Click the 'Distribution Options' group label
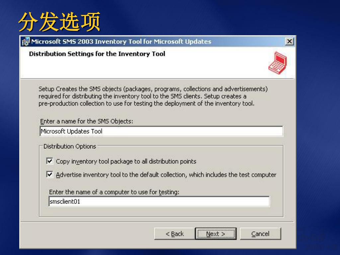Viewport: 340px width, 255px height. tap(70, 146)
